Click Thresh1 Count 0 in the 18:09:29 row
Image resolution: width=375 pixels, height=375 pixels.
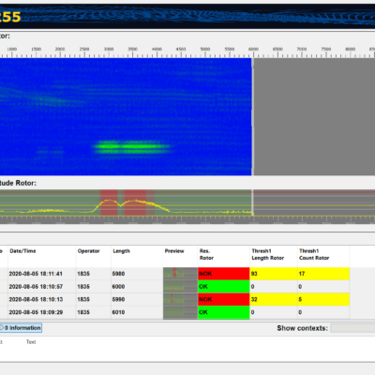[300, 312]
